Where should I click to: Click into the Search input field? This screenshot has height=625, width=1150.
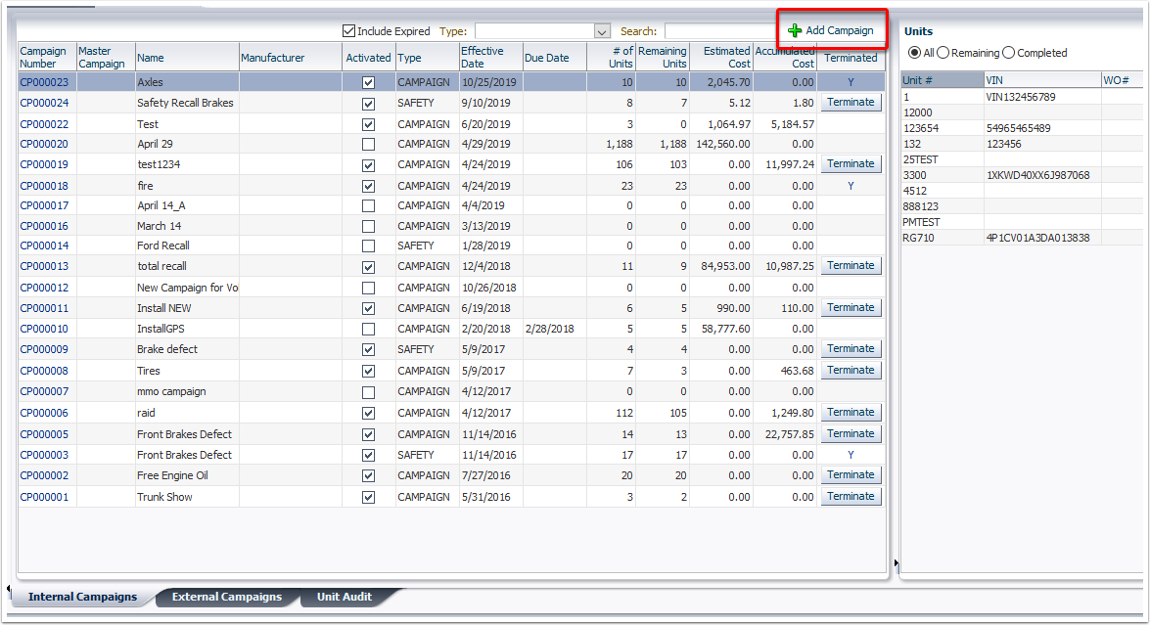pos(722,31)
